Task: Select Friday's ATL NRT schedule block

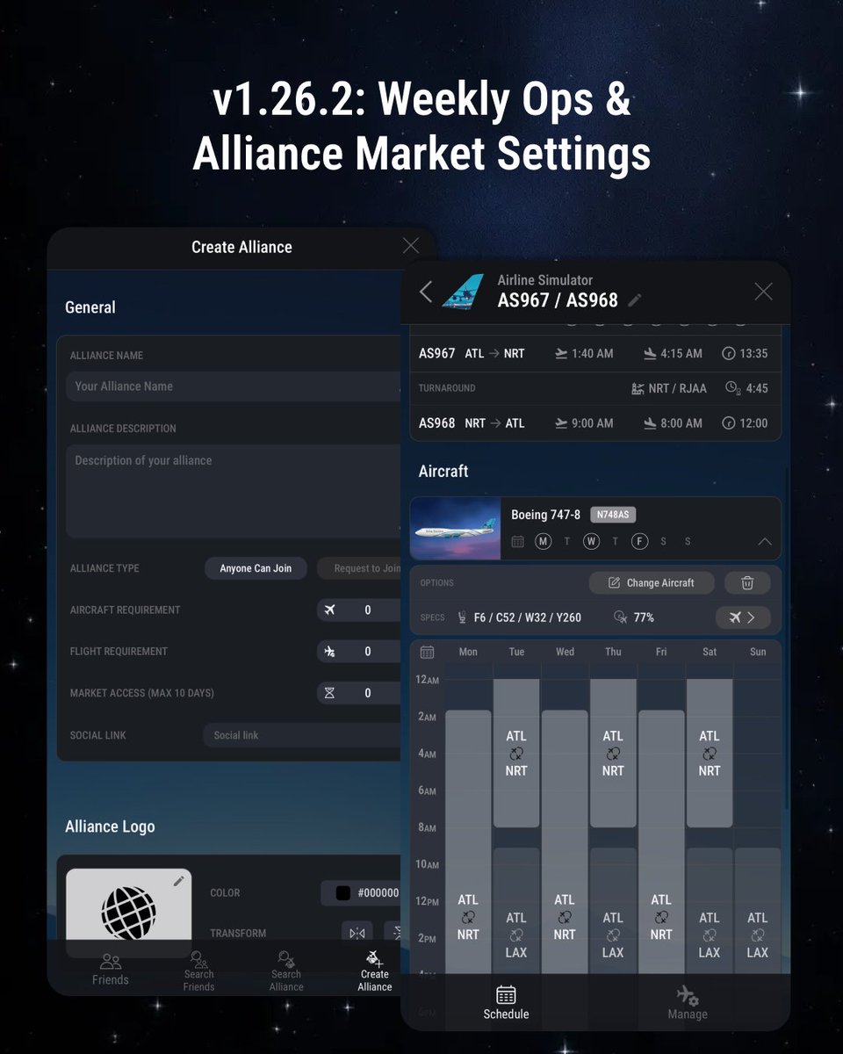Action: coord(661,843)
